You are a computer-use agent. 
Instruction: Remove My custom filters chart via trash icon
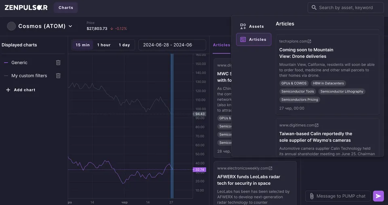(x=58, y=76)
